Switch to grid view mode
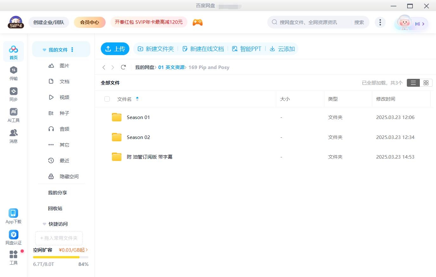This screenshot has height=277, width=436. coord(426,83)
